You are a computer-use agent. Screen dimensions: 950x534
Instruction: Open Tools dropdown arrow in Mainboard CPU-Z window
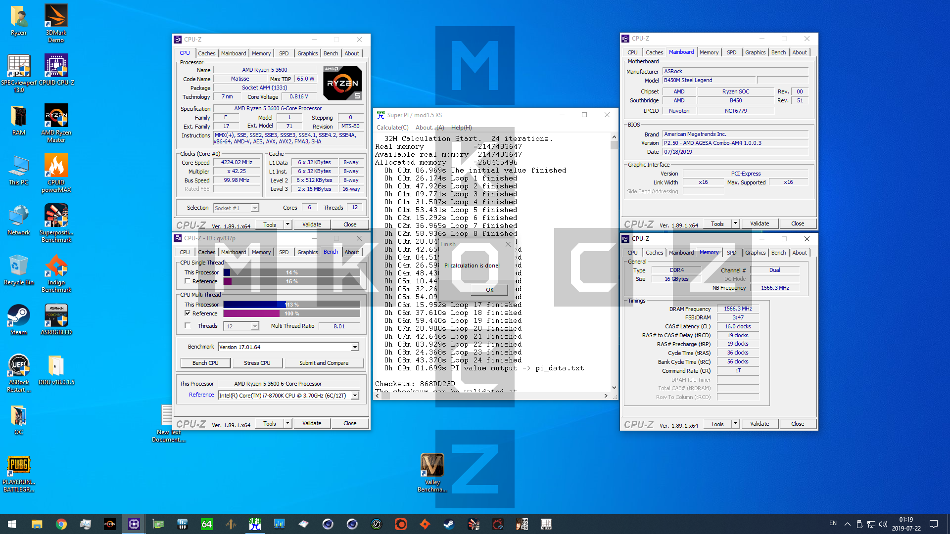735,223
